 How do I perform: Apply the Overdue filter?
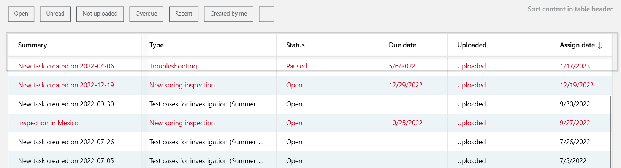(x=146, y=14)
